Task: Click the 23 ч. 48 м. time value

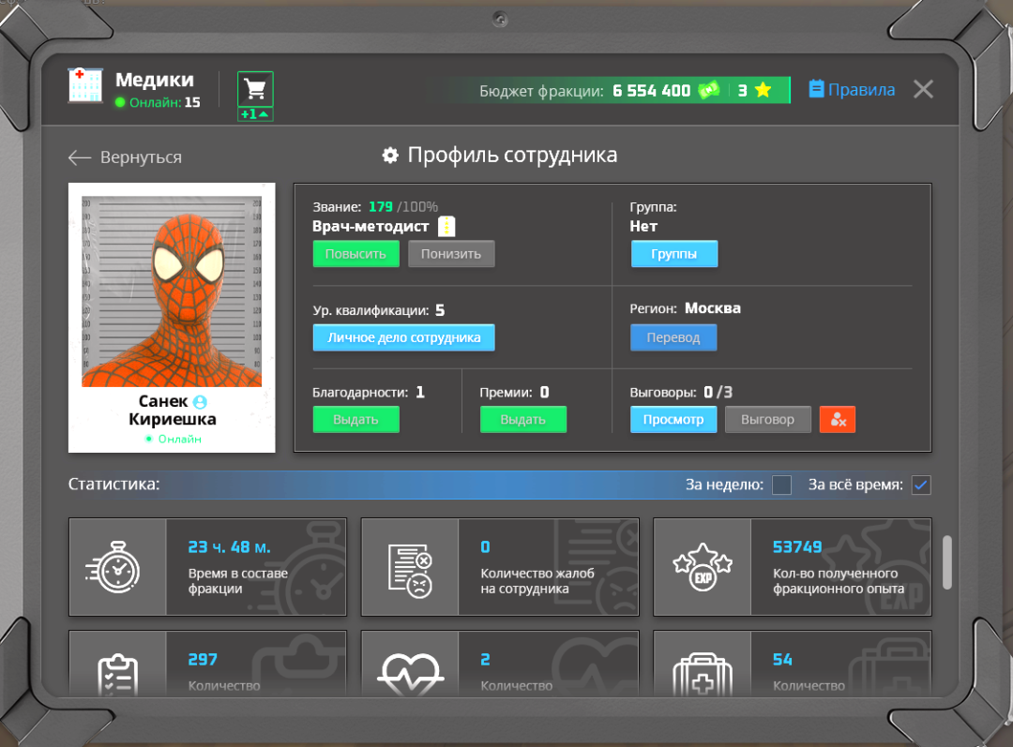Action: [x=230, y=547]
